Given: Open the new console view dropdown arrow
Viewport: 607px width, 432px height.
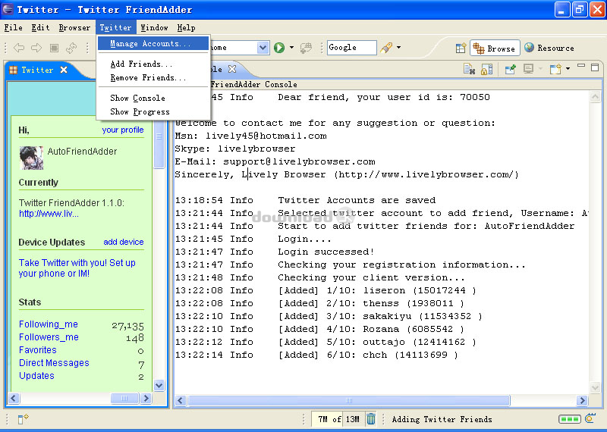Looking at the screenshot, I should (568, 69).
